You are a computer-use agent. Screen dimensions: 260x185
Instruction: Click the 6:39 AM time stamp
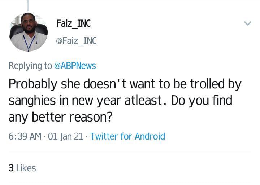coord(25,136)
